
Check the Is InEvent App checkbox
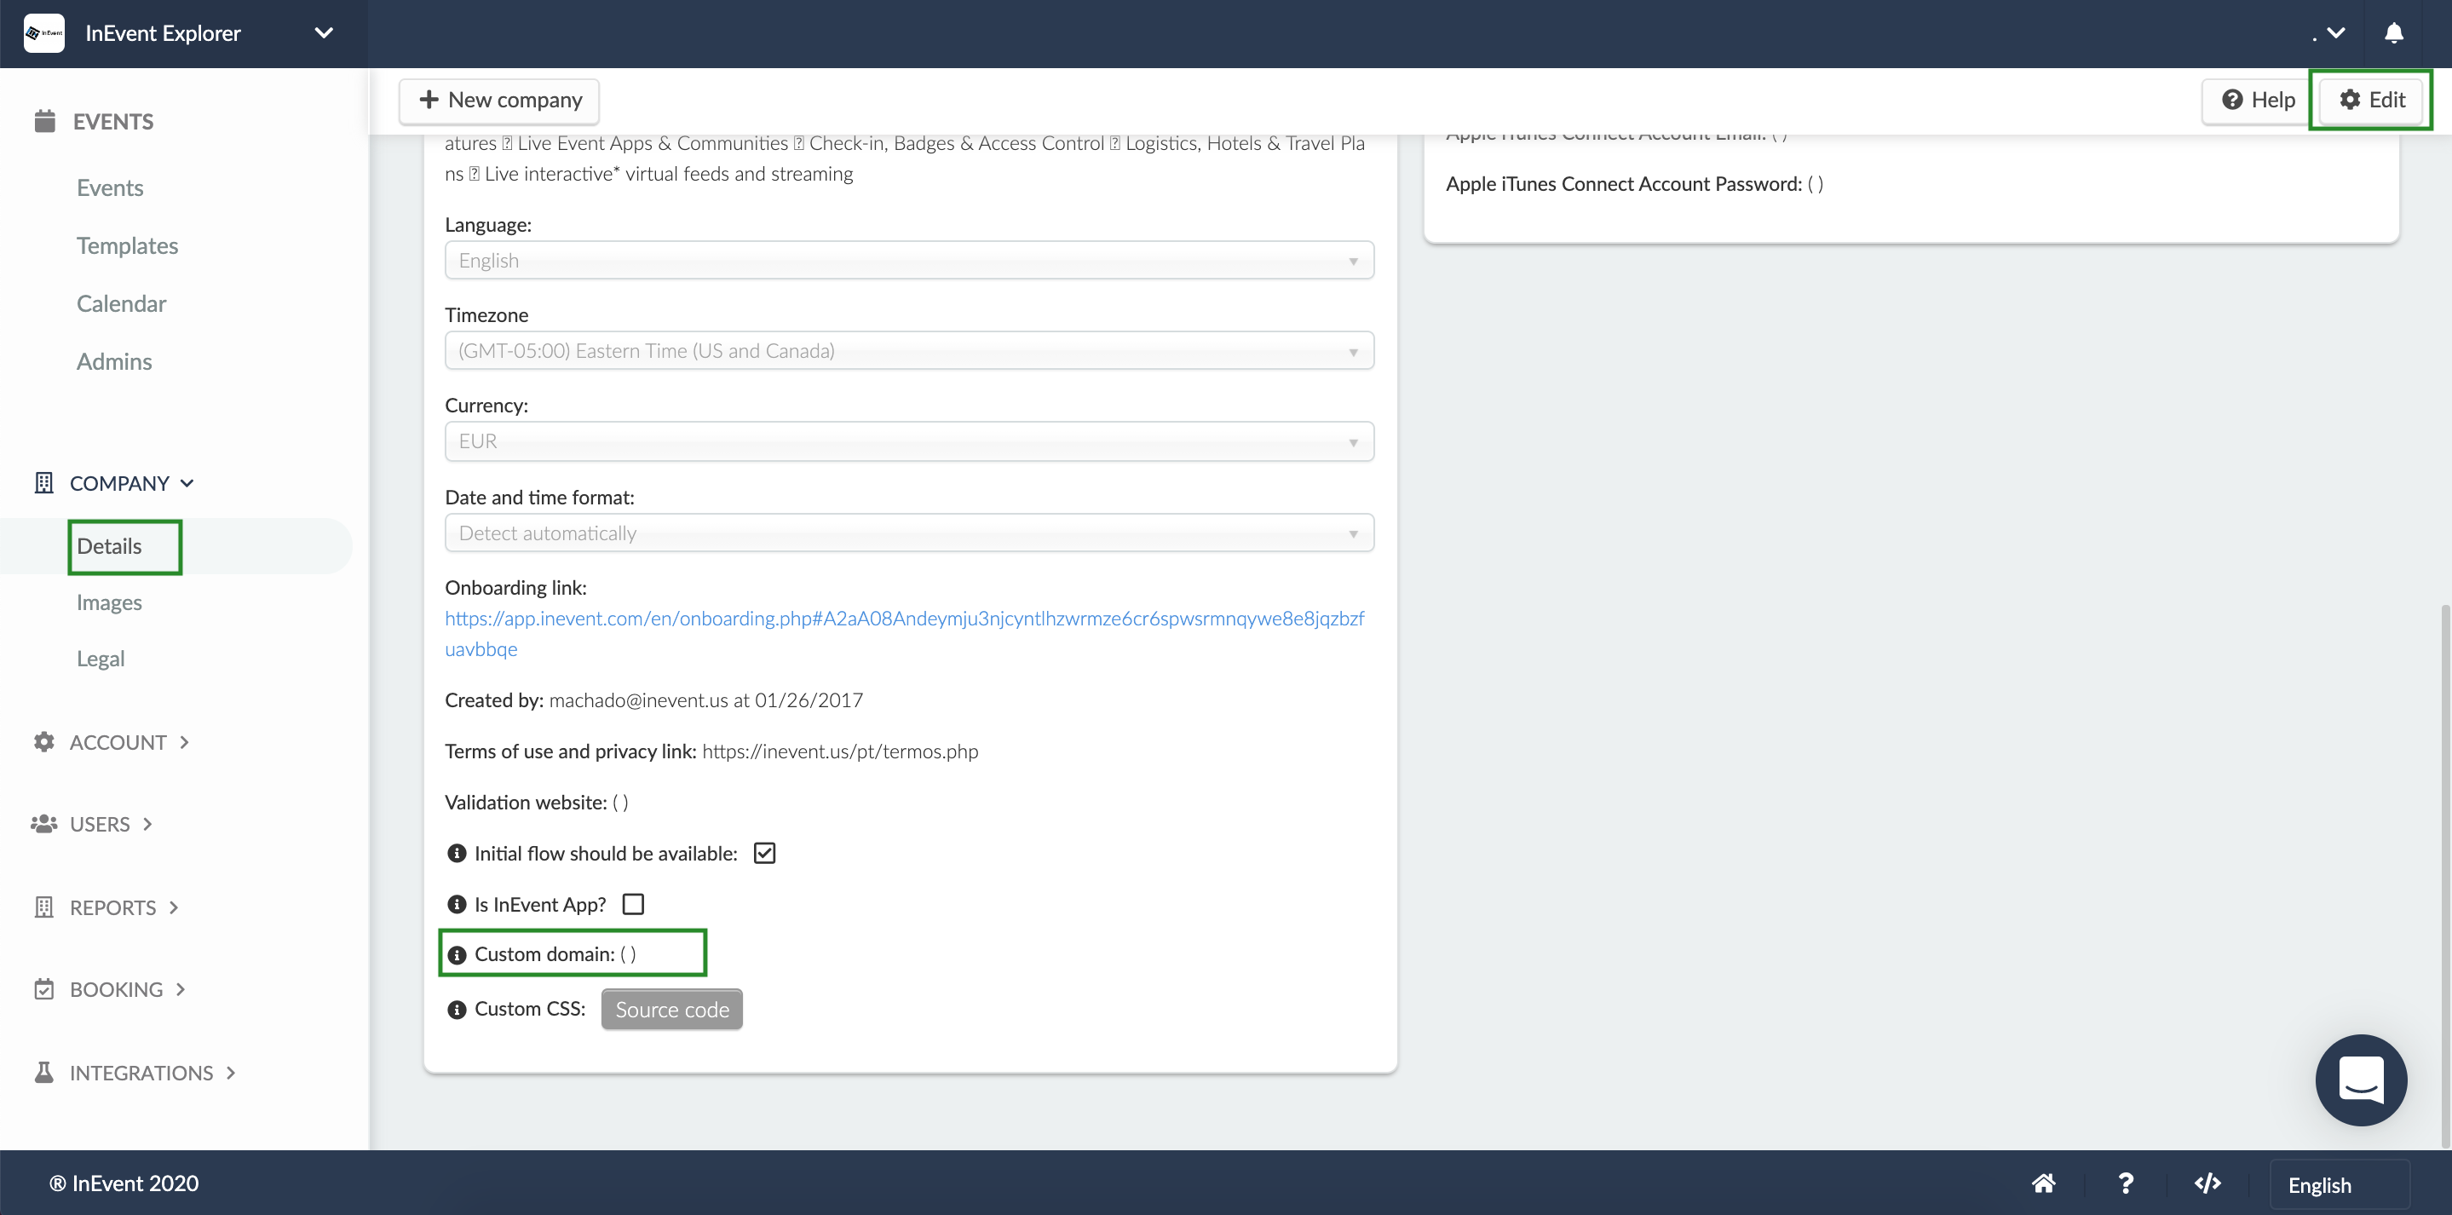[633, 905]
